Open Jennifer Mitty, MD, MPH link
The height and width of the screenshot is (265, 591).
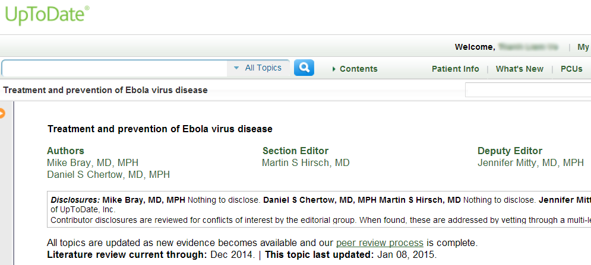click(x=530, y=162)
